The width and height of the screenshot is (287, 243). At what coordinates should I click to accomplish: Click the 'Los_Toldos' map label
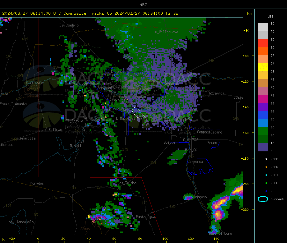click(x=127, y=183)
